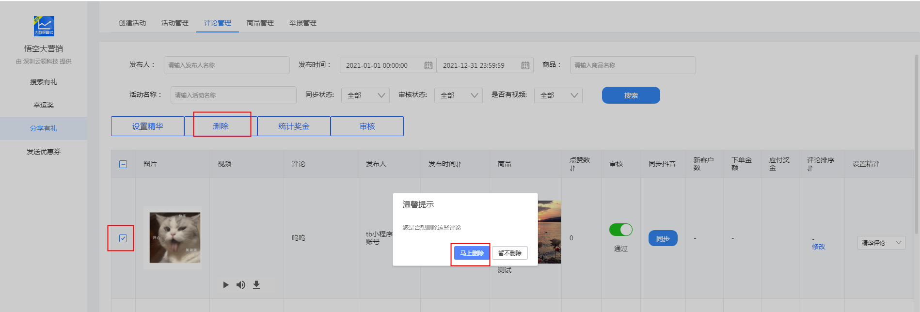Click the start date field 2021-01-01 00:00:00

tap(388, 65)
